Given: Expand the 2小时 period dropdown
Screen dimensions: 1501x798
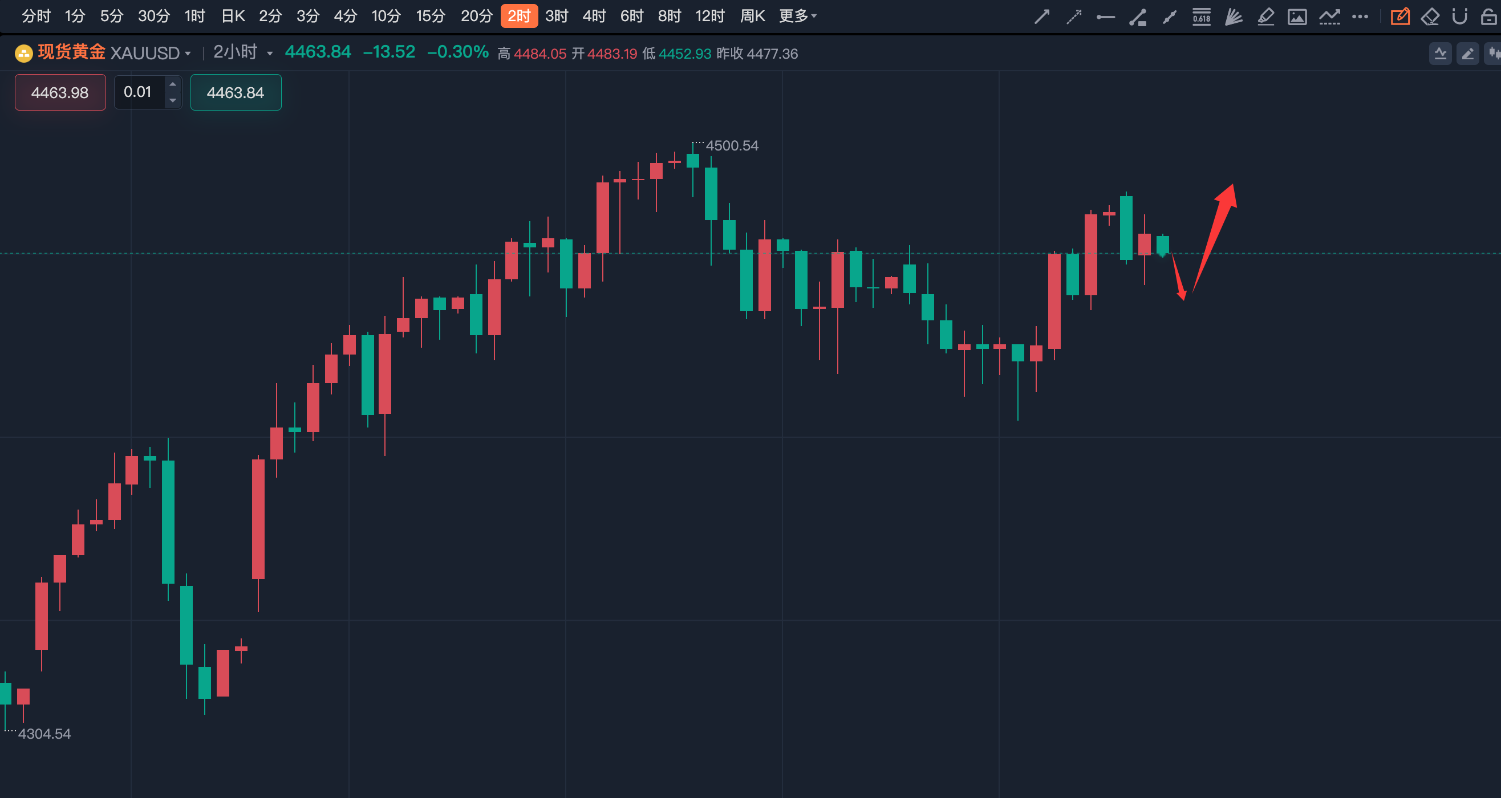Looking at the screenshot, I should [269, 54].
